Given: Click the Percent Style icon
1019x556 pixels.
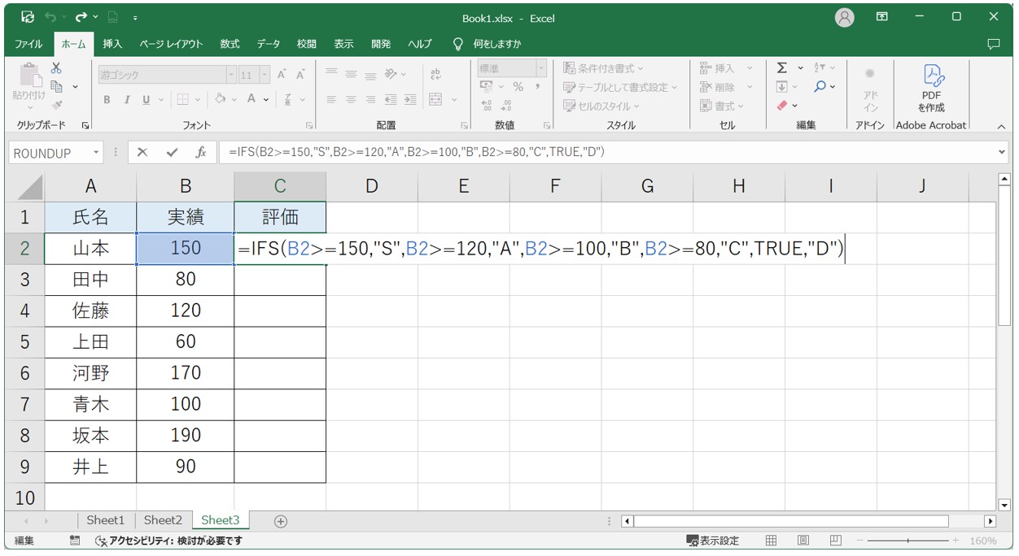Looking at the screenshot, I should point(518,87).
